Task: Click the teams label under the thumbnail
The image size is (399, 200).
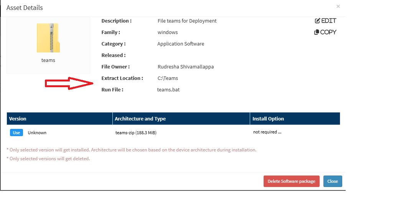Action: tap(48, 60)
